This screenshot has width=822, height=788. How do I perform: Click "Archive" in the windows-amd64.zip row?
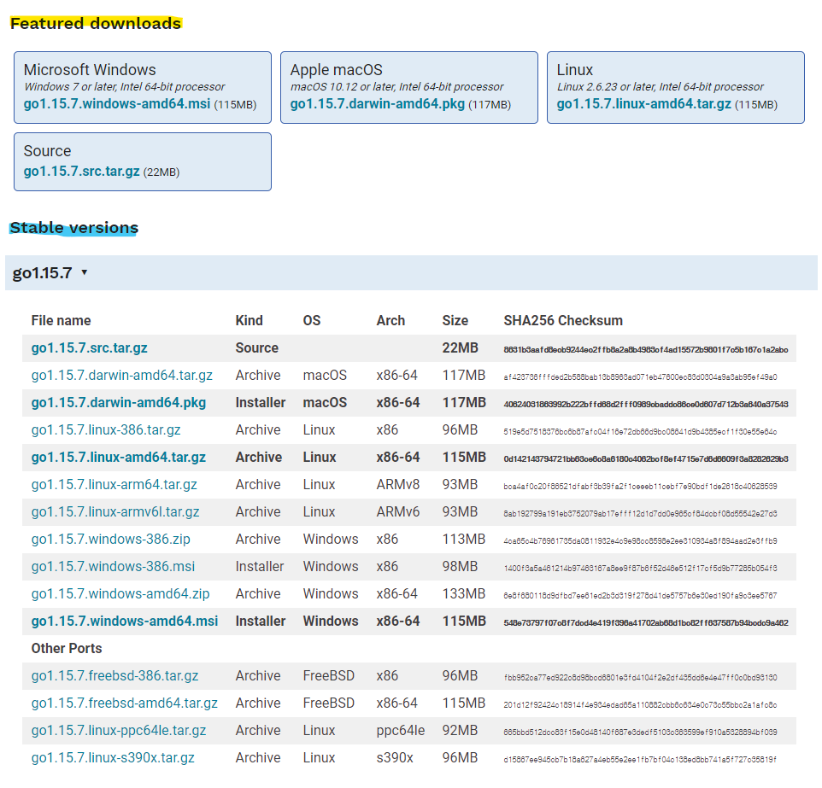tap(258, 593)
